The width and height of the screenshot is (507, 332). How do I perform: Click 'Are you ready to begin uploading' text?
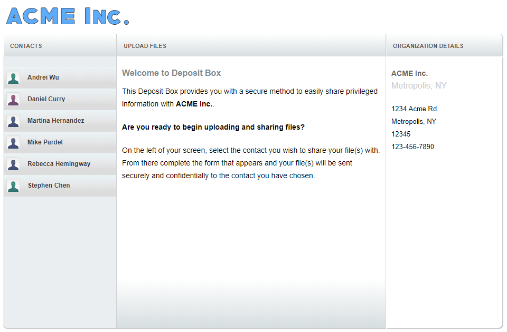[213, 127]
